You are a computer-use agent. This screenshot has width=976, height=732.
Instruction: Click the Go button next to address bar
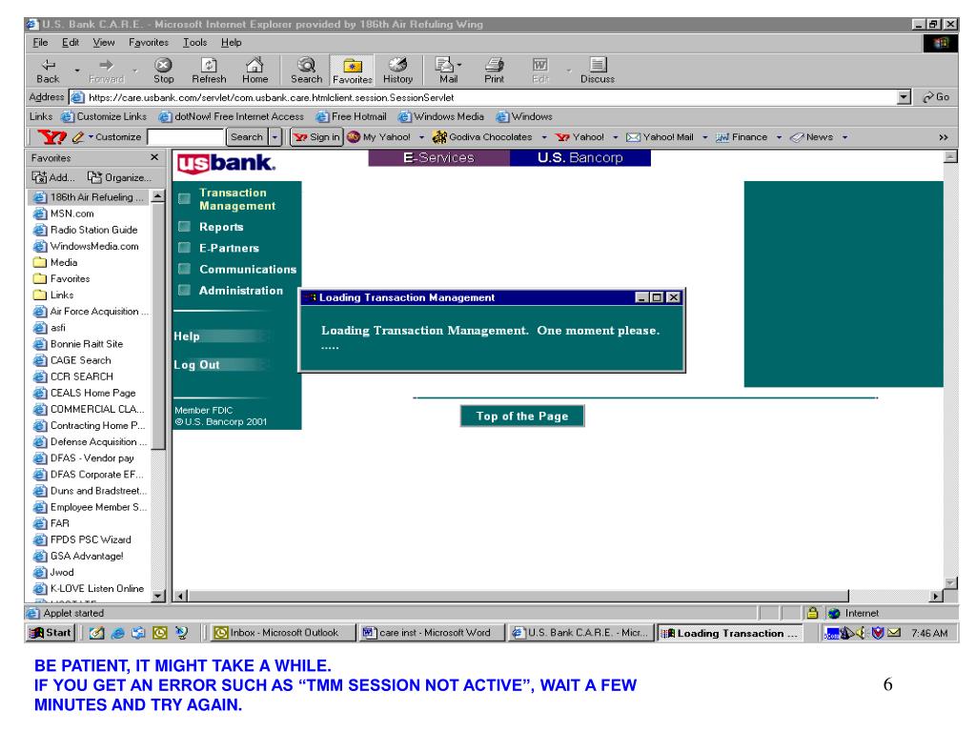point(936,97)
